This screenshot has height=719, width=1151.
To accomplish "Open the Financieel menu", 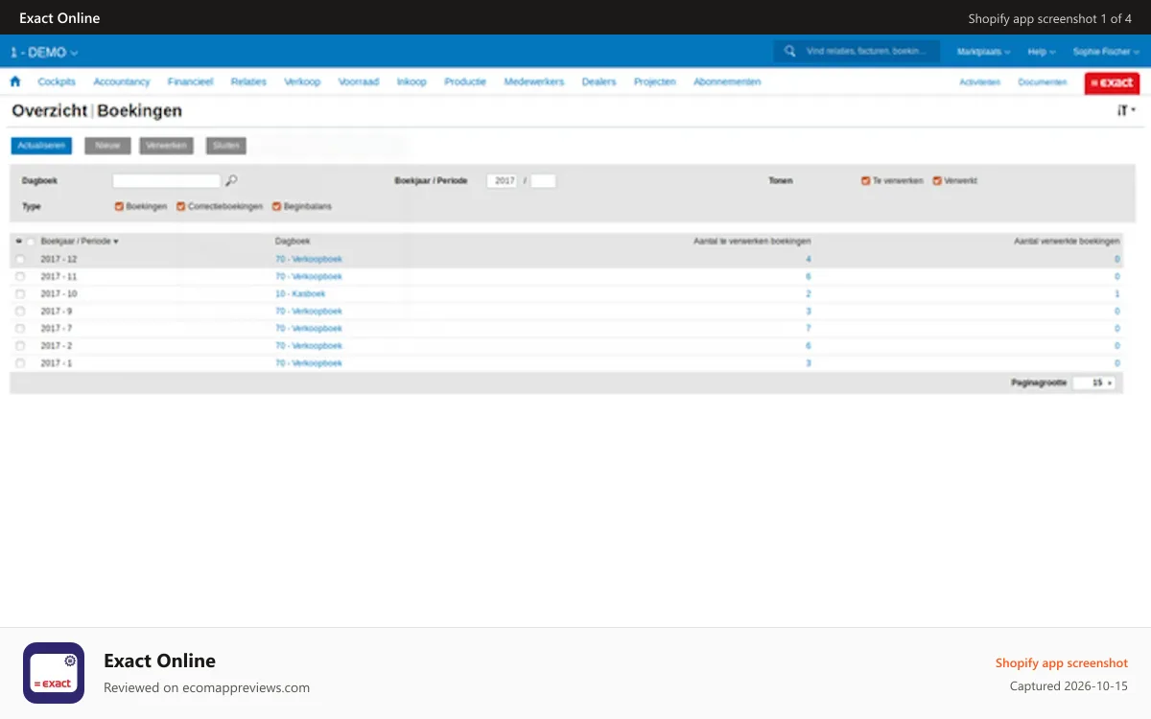I will pyautogui.click(x=190, y=82).
